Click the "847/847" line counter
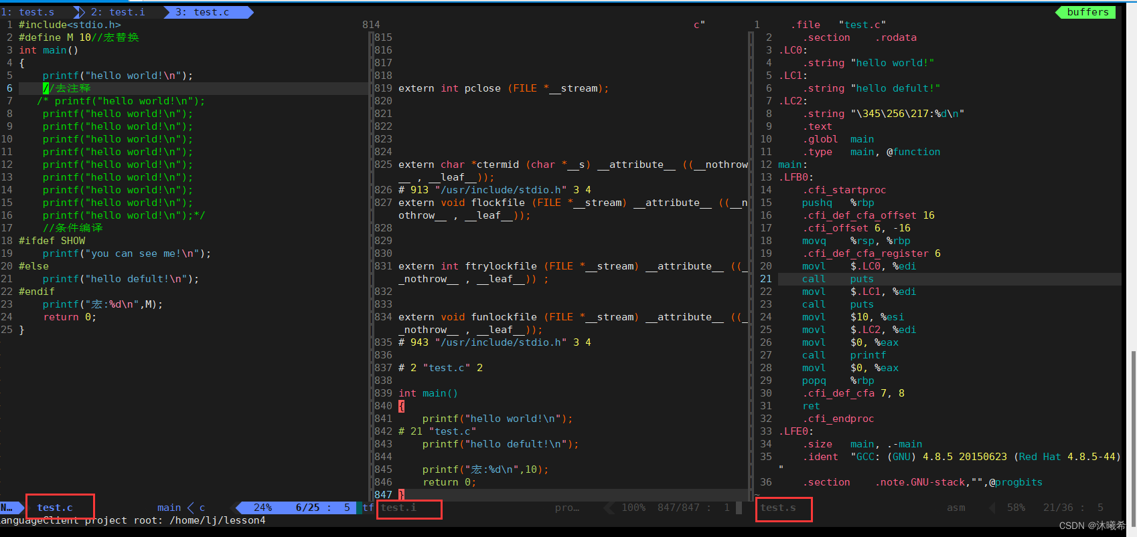1137x537 pixels. point(678,508)
